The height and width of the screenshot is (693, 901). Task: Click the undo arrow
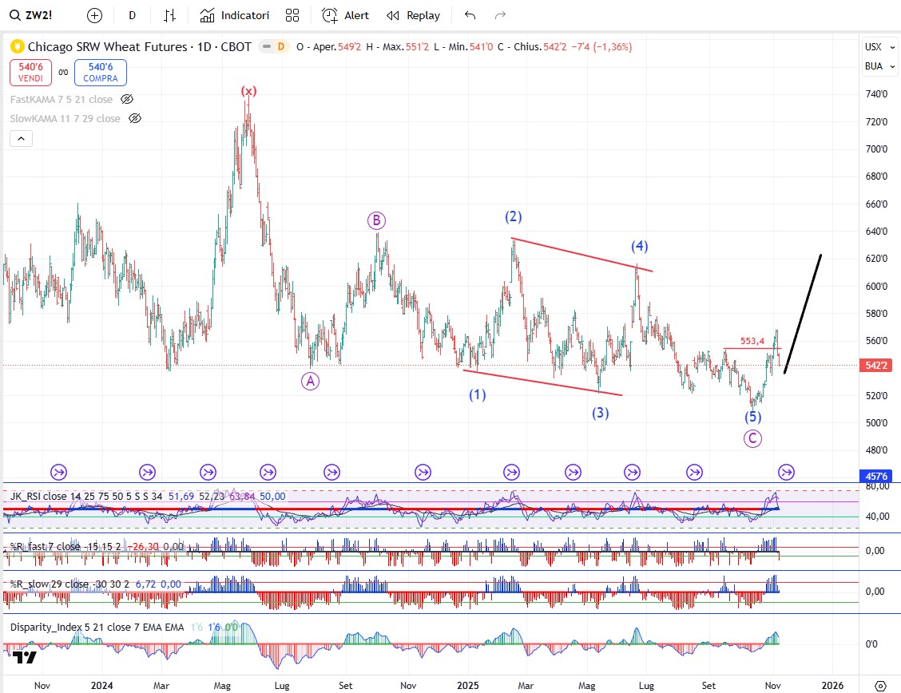coord(470,15)
